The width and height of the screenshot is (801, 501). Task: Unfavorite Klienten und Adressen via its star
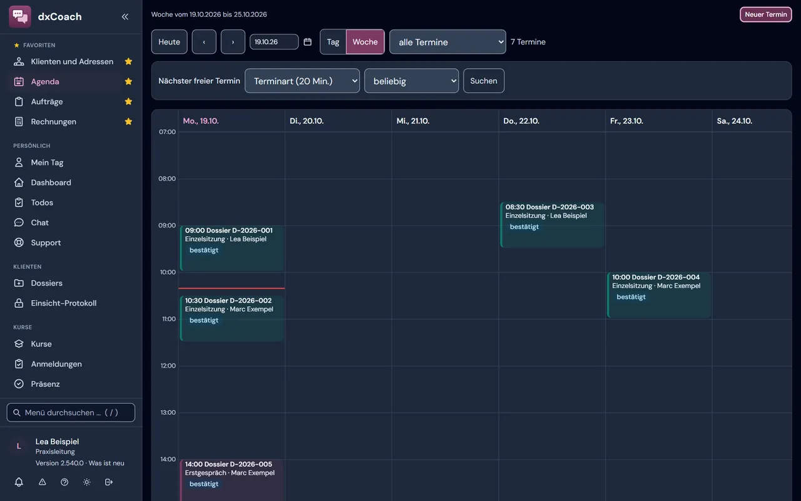point(128,61)
